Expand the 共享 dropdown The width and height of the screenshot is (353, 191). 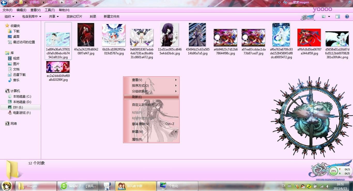[54, 17]
